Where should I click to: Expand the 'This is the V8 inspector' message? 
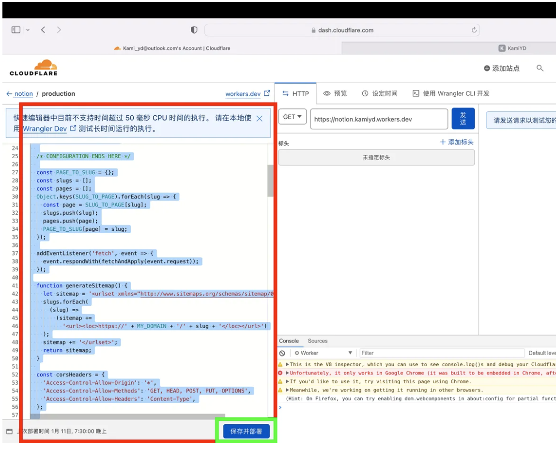[287, 365]
